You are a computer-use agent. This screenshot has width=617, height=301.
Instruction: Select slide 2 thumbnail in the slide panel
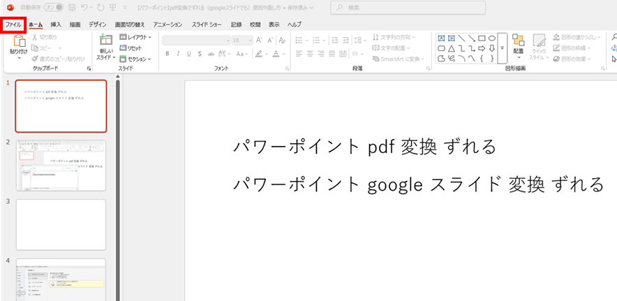[x=61, y=166]
